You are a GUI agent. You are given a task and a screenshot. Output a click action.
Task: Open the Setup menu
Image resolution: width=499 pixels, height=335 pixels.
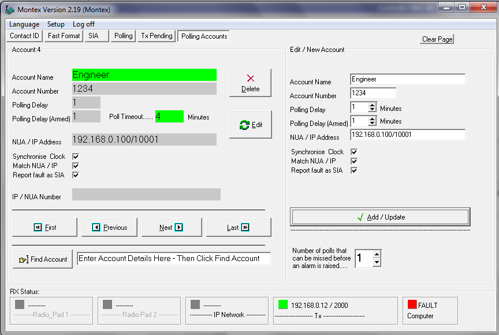click(56, 24)
